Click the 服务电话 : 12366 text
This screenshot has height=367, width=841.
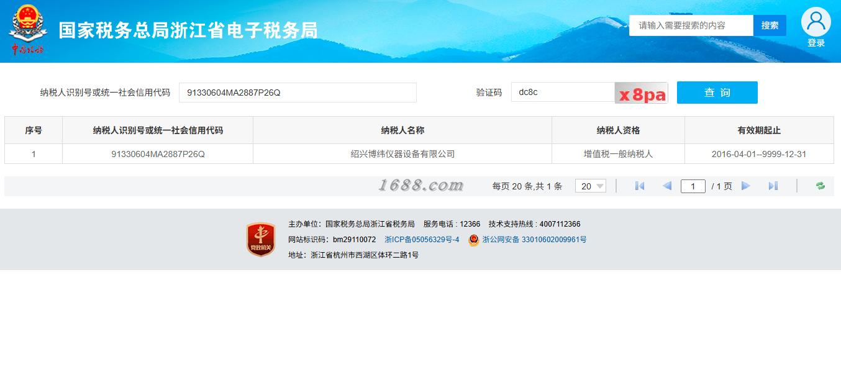click(452, 224)
